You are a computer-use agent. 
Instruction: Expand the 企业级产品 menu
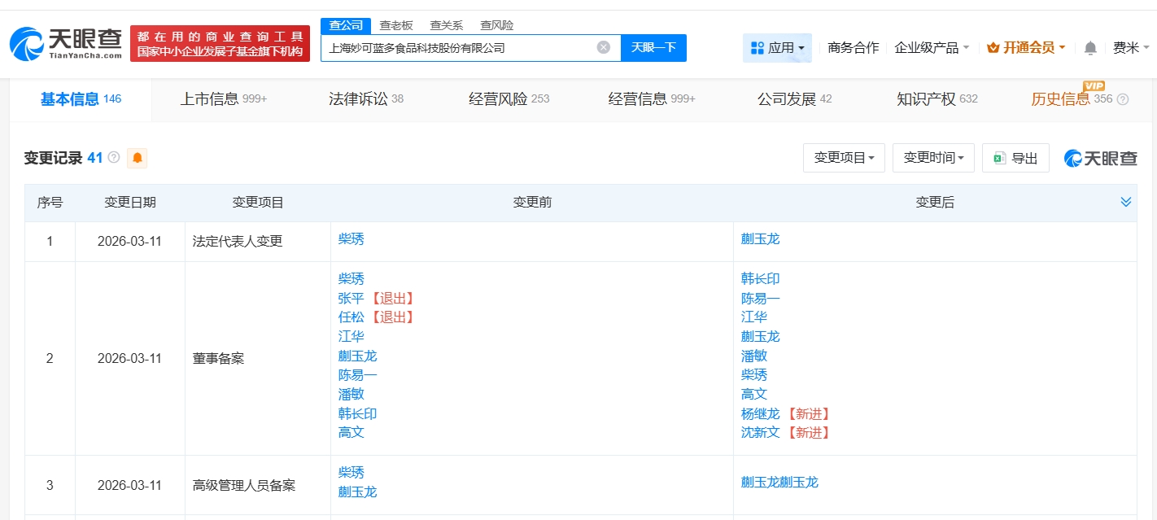click(x=932, y=48)
